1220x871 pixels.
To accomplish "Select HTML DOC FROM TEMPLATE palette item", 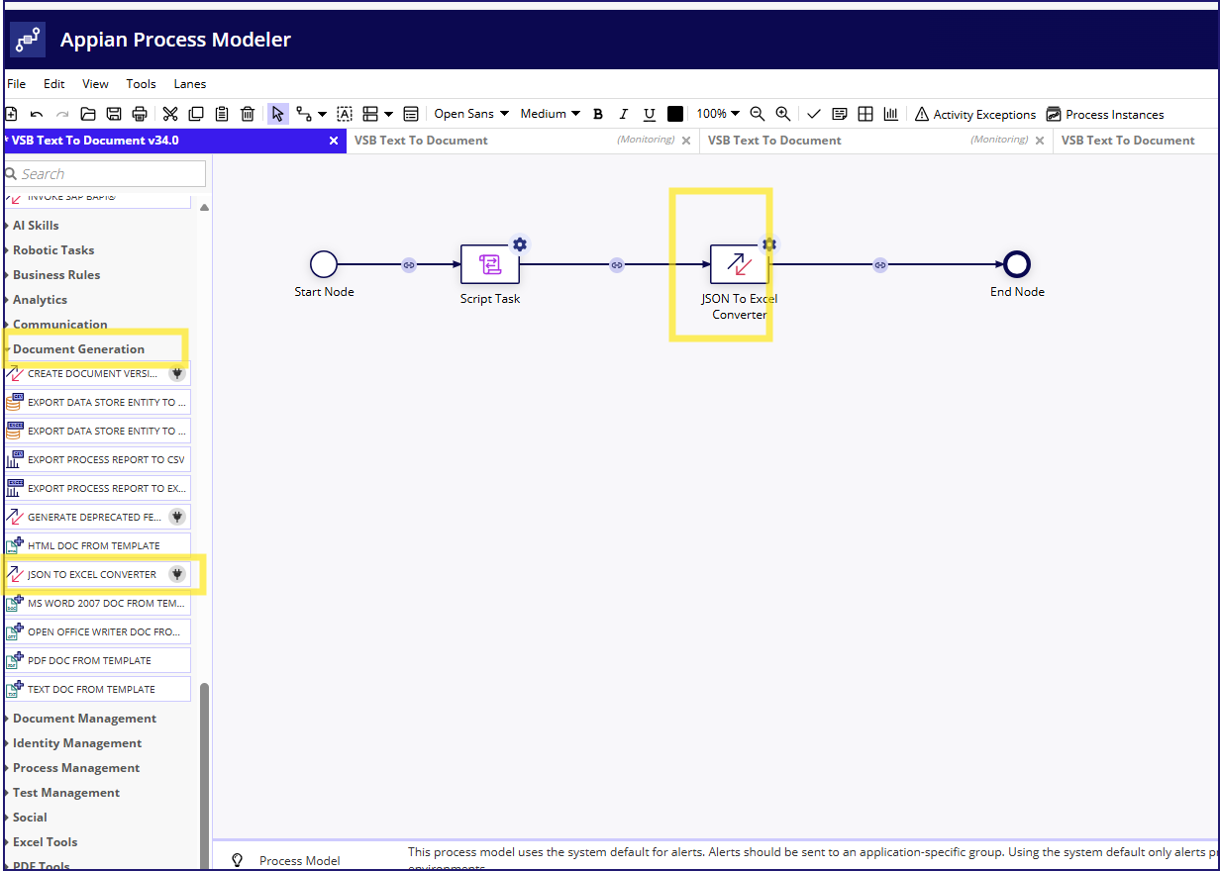I will [97, 545].
